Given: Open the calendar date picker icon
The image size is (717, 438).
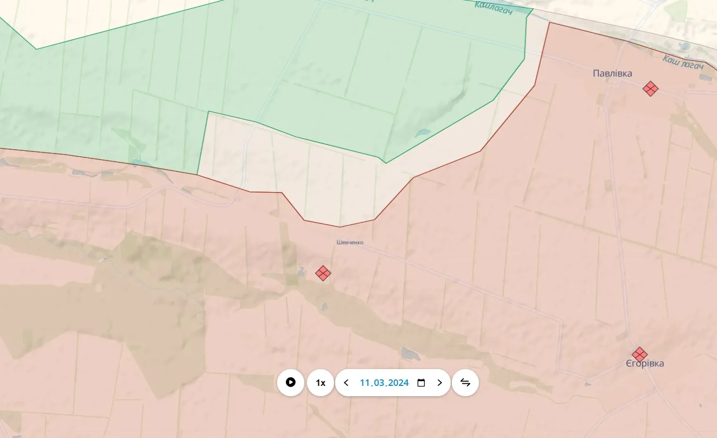Looking at the screenshot, I should tap(421, 383).
